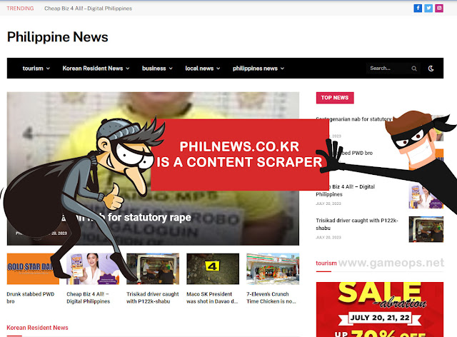Open sidebar Trisikad driver caught headline
The width and height of the screenshot is (457, 337).
tap(357, 224)
